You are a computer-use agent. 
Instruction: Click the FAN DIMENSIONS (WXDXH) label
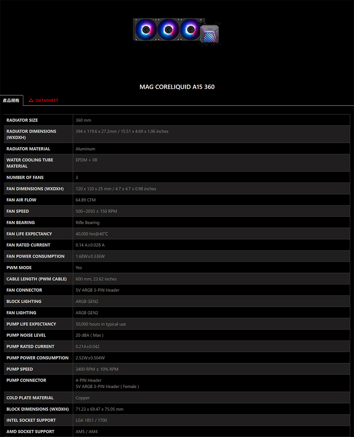click(35, 189)
